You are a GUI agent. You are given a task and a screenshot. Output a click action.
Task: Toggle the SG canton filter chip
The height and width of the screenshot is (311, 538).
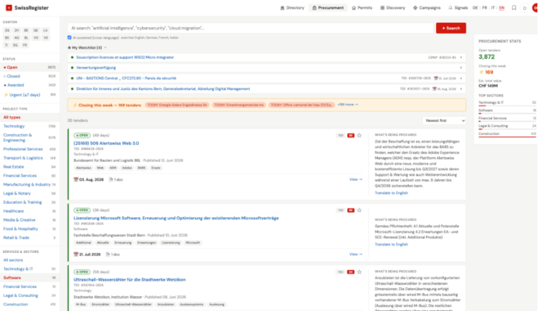15,45
